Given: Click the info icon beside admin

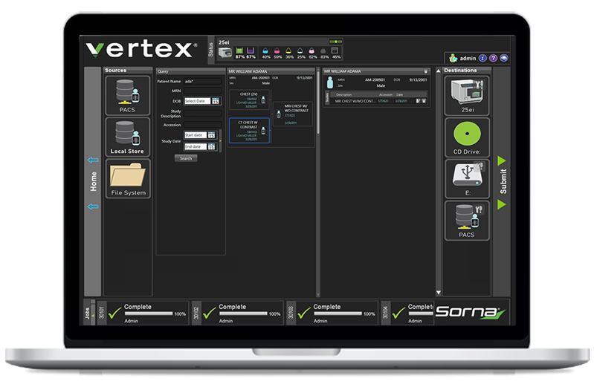Looking at the screenshot, I should tap(482, 58).
